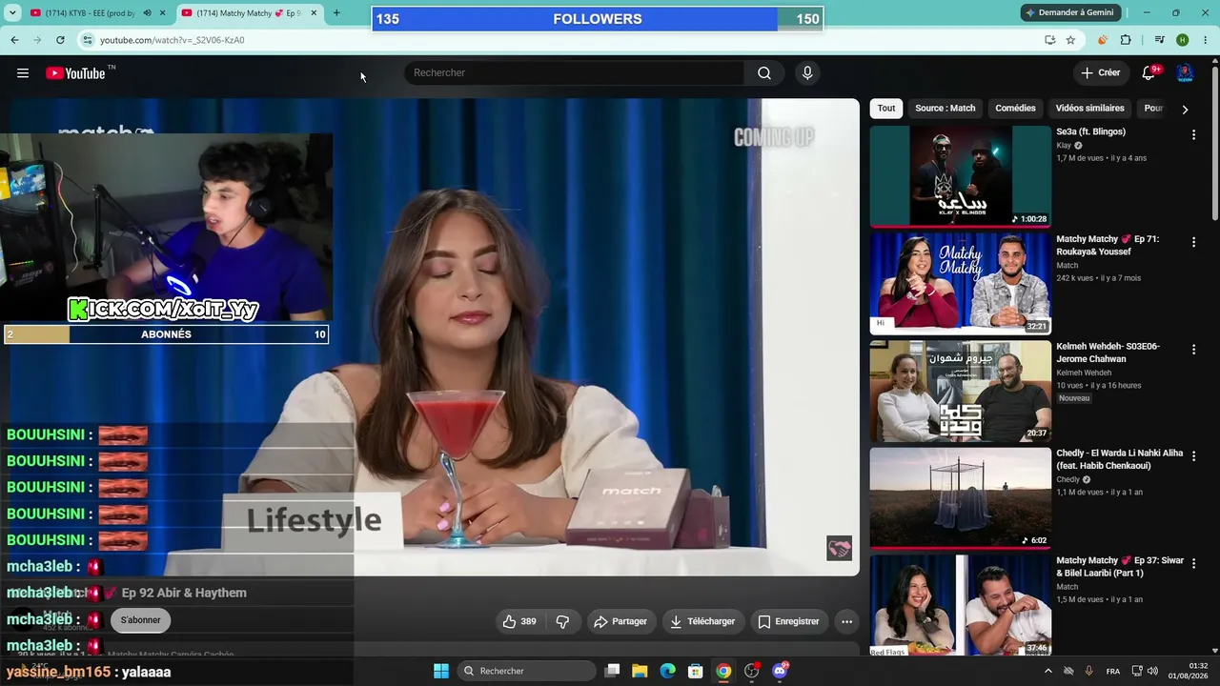Open Microsoft Store from the taskbar
The height and width of the screenshot is (686, 1220).
696,671
